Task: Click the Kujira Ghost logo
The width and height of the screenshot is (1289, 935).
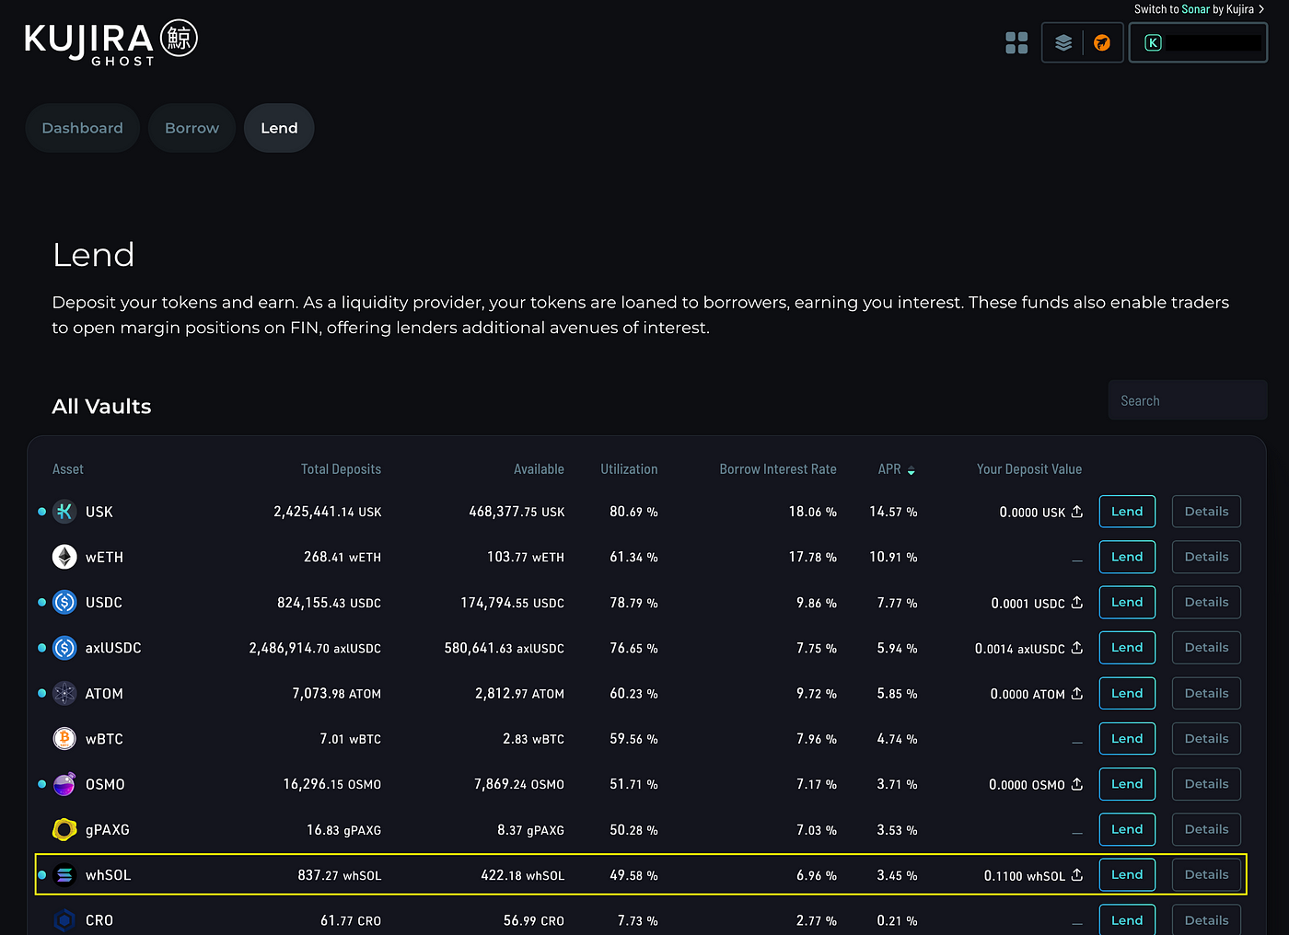Action: 111,42
